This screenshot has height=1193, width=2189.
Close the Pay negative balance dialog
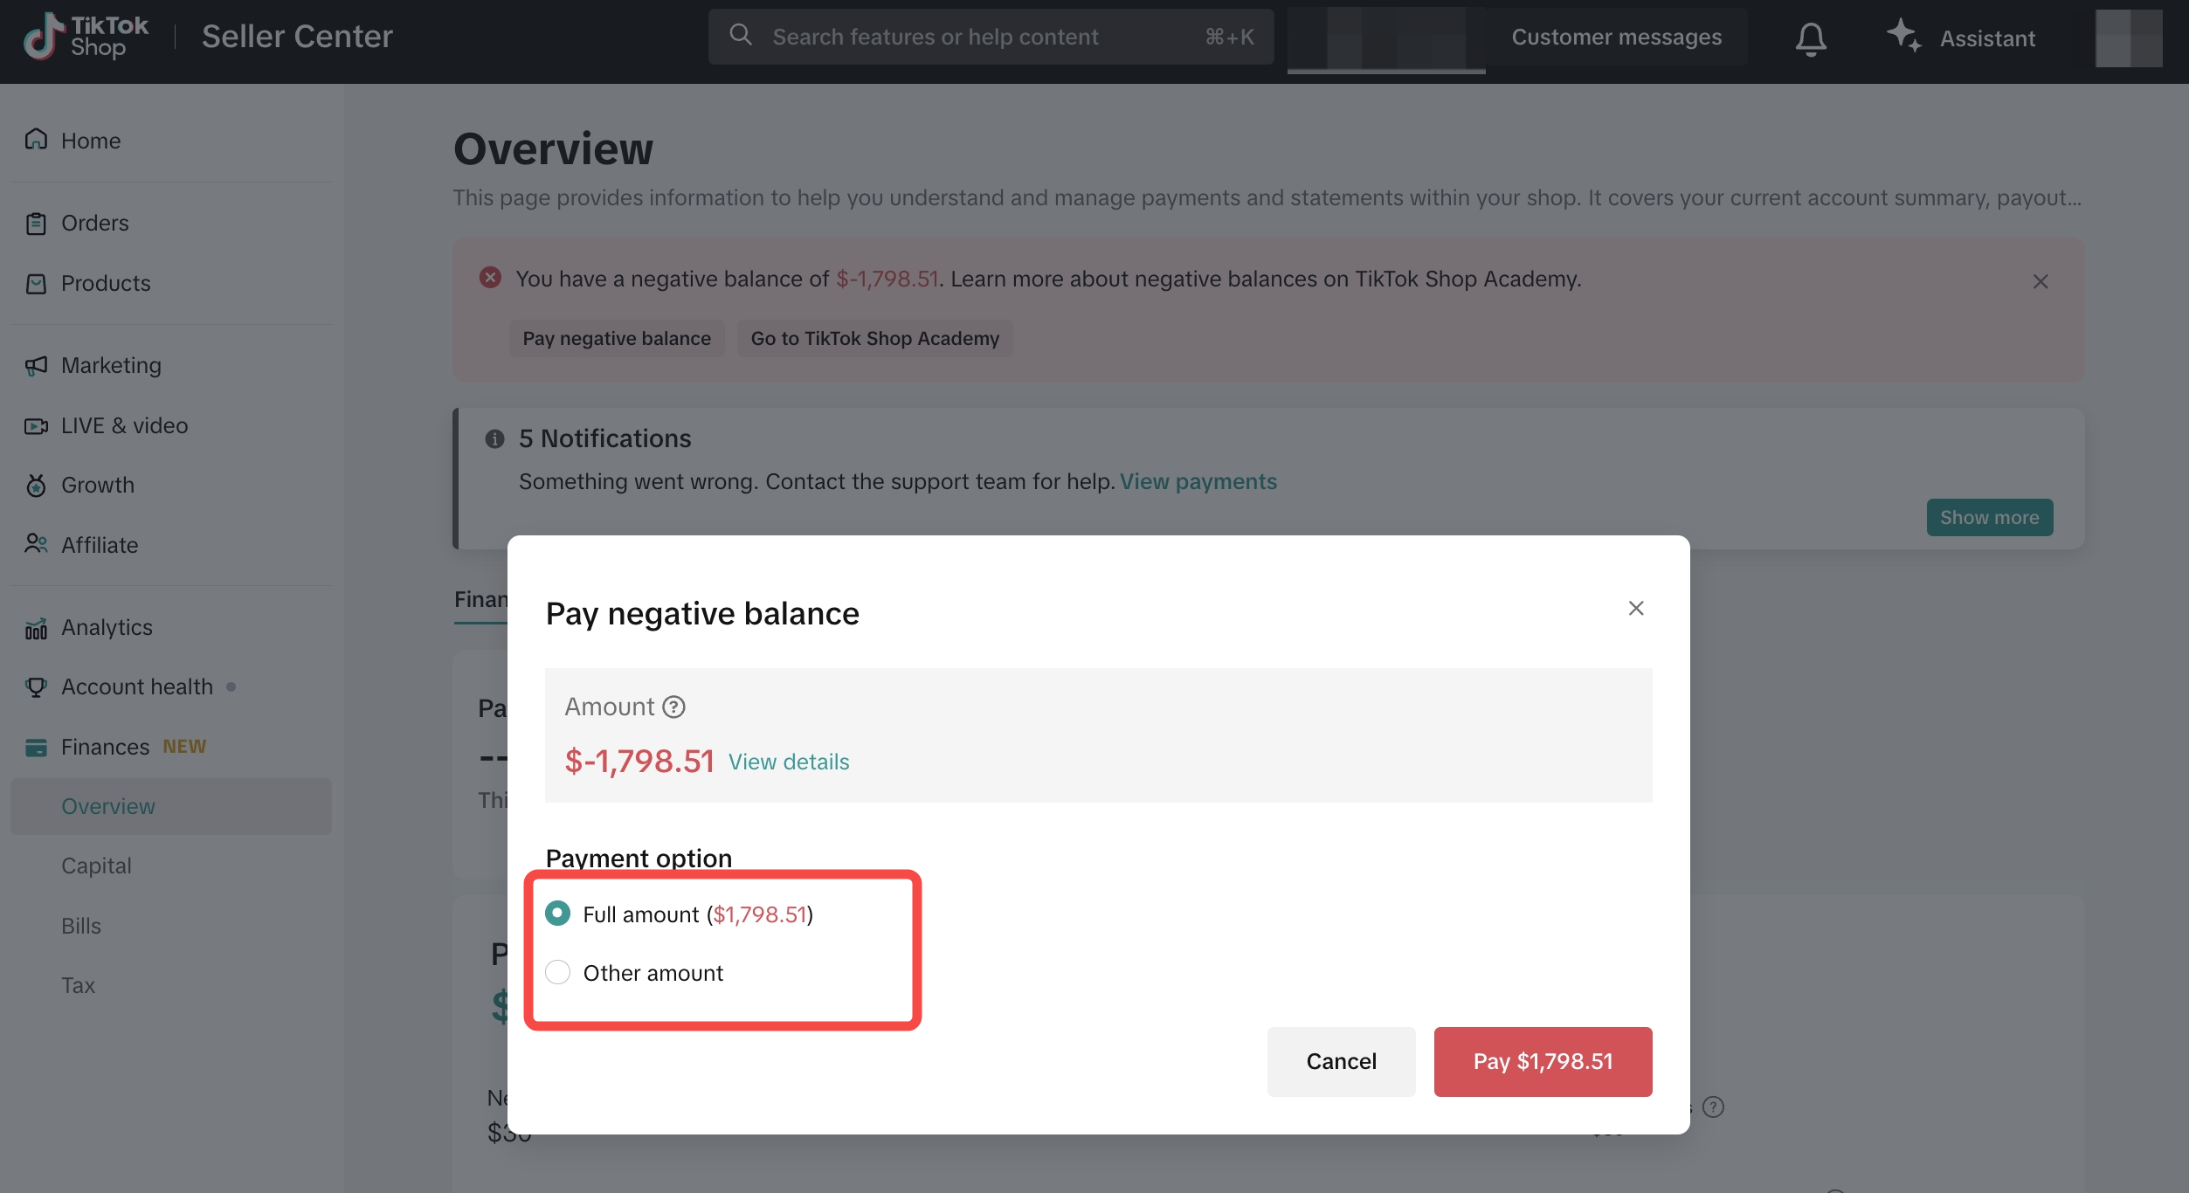click(x=1636, y=608)
